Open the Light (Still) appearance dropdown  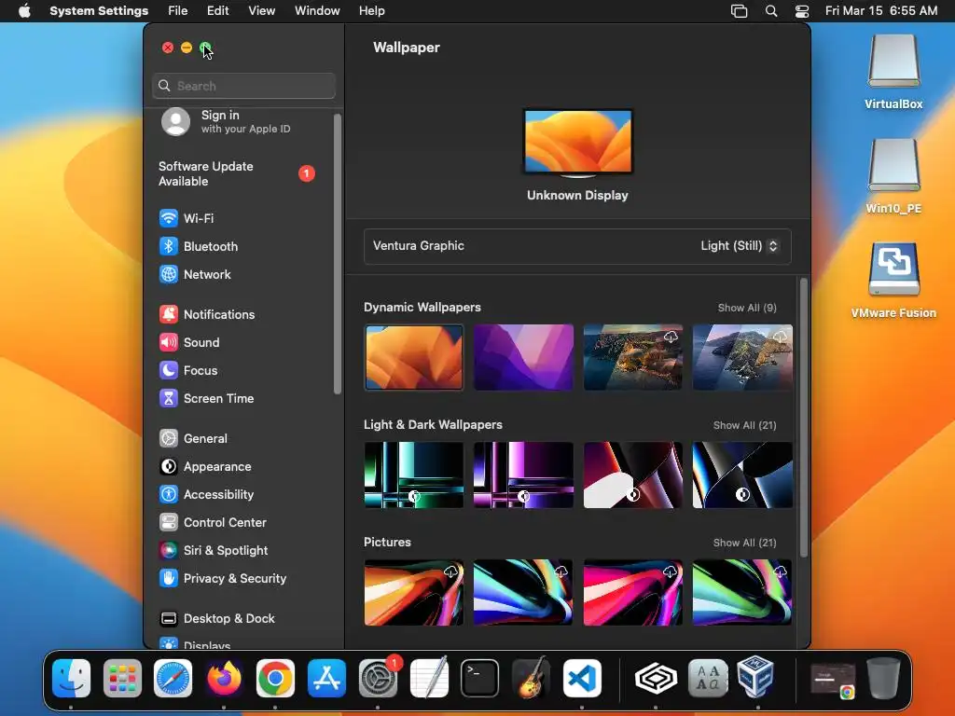tap(740, 246)
